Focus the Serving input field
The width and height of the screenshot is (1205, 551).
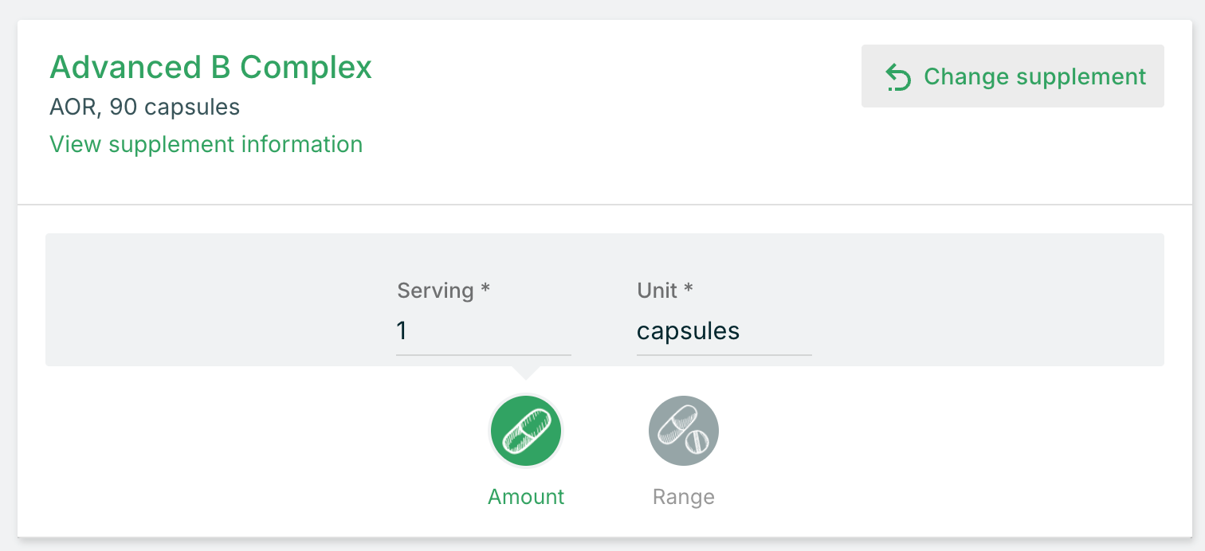(x=484, y=330)
